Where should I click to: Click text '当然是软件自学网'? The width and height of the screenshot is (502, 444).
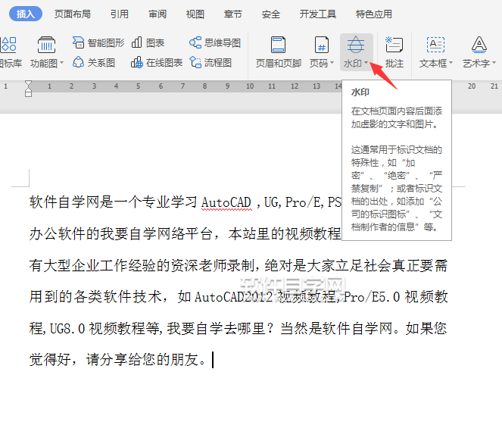(336, 329)
